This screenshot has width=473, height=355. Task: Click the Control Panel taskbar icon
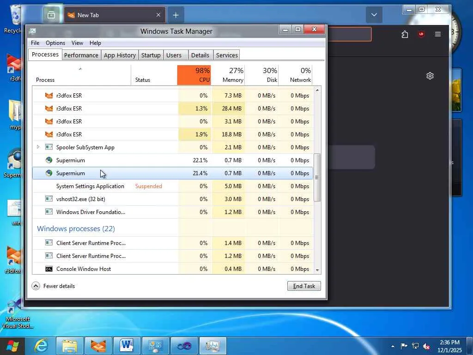click(156, 346)
